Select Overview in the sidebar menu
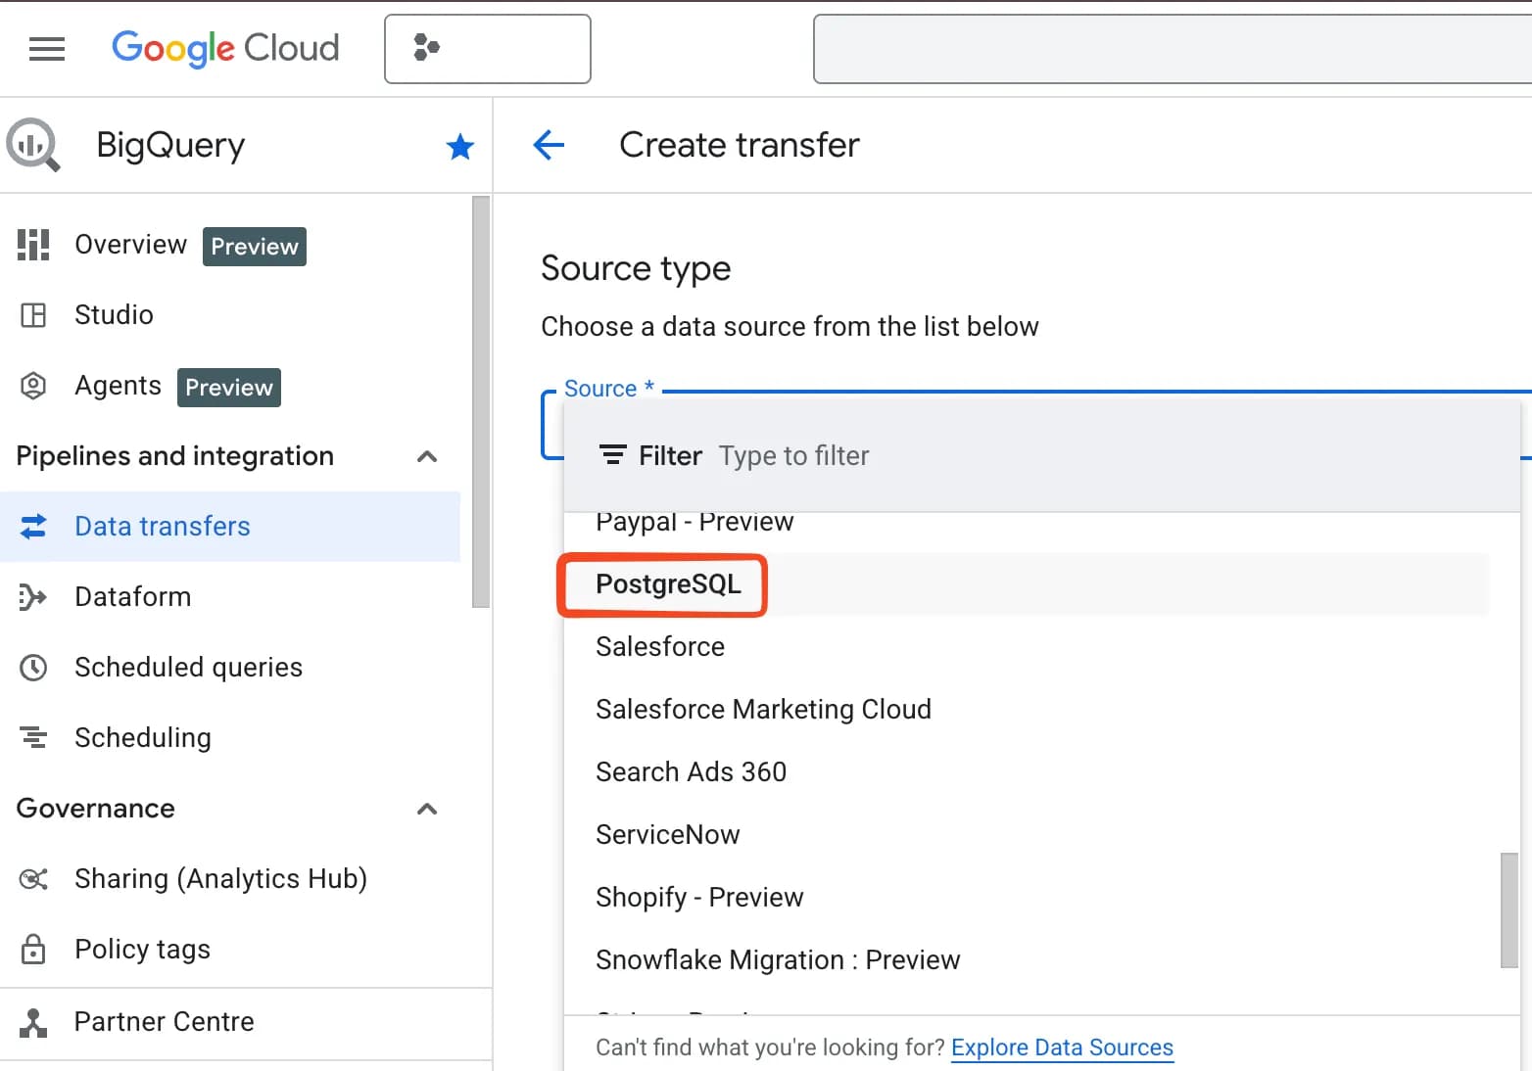The image size is (1532, 1071). pyautogui.click(x=130, y=245)
